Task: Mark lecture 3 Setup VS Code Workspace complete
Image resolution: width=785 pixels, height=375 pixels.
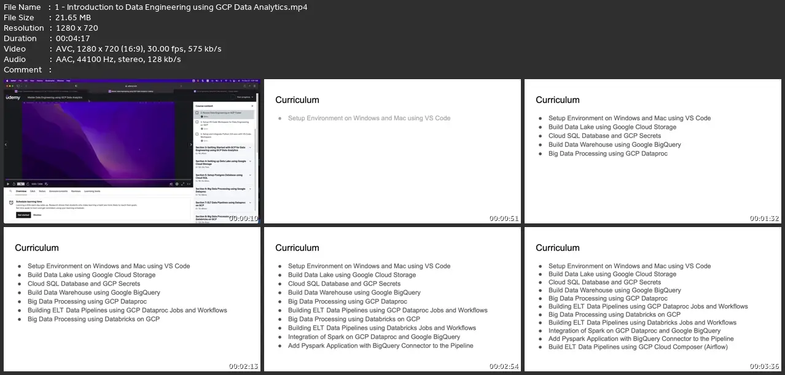Action: tap(197, 122)
